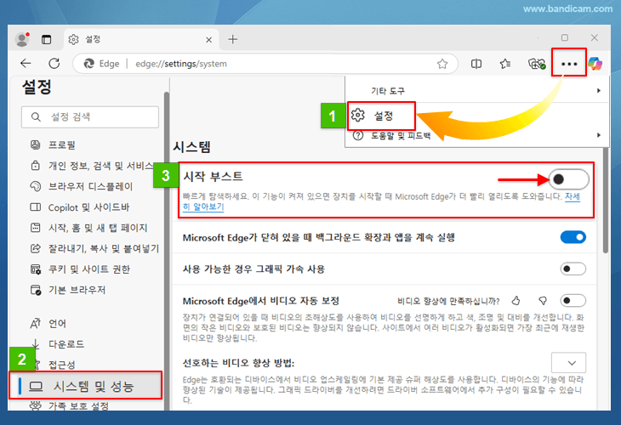Open 언어 settings section
The height and width of the screenshot is (425, 621).
[x=48, y=324]
